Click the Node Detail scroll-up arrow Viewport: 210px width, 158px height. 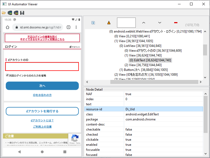(x=205, y=94)
